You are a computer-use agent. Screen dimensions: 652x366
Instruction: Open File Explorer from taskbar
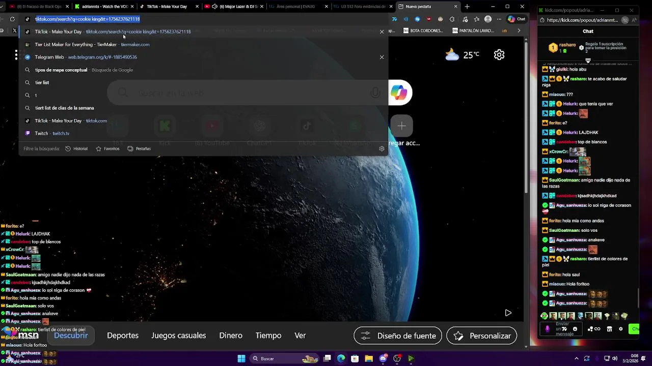pyautogui.click(x=369, y=358)
